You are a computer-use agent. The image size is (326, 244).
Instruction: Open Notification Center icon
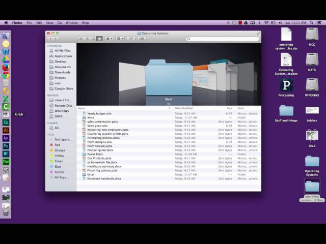coord(319,23)
